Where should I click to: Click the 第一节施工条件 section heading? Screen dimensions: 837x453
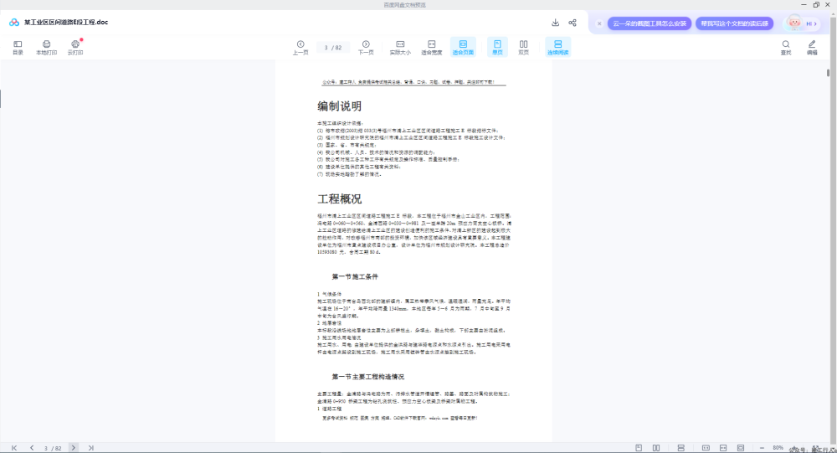355,276
